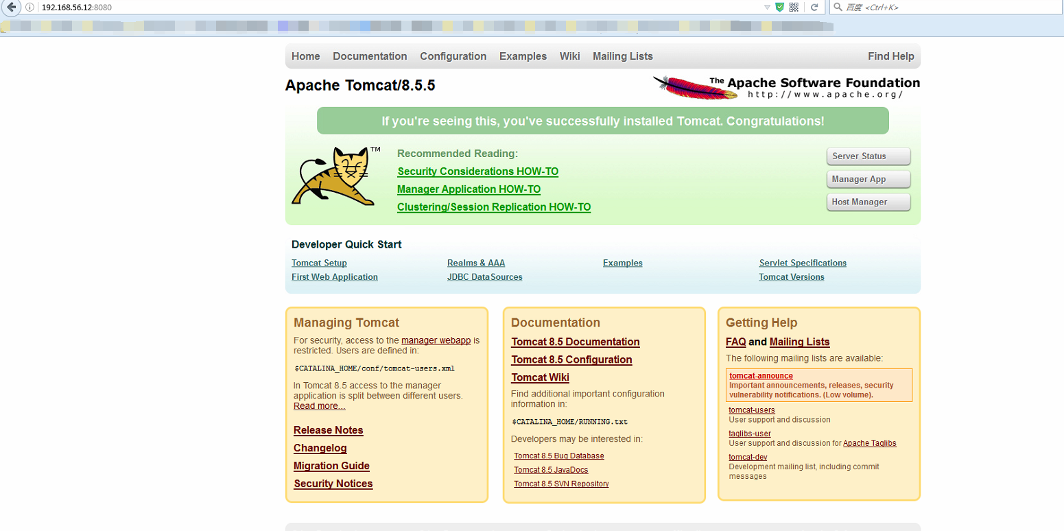The image size is (1064, 531).
Task: Click the Find Help link
Action: [x=890, y=56]
